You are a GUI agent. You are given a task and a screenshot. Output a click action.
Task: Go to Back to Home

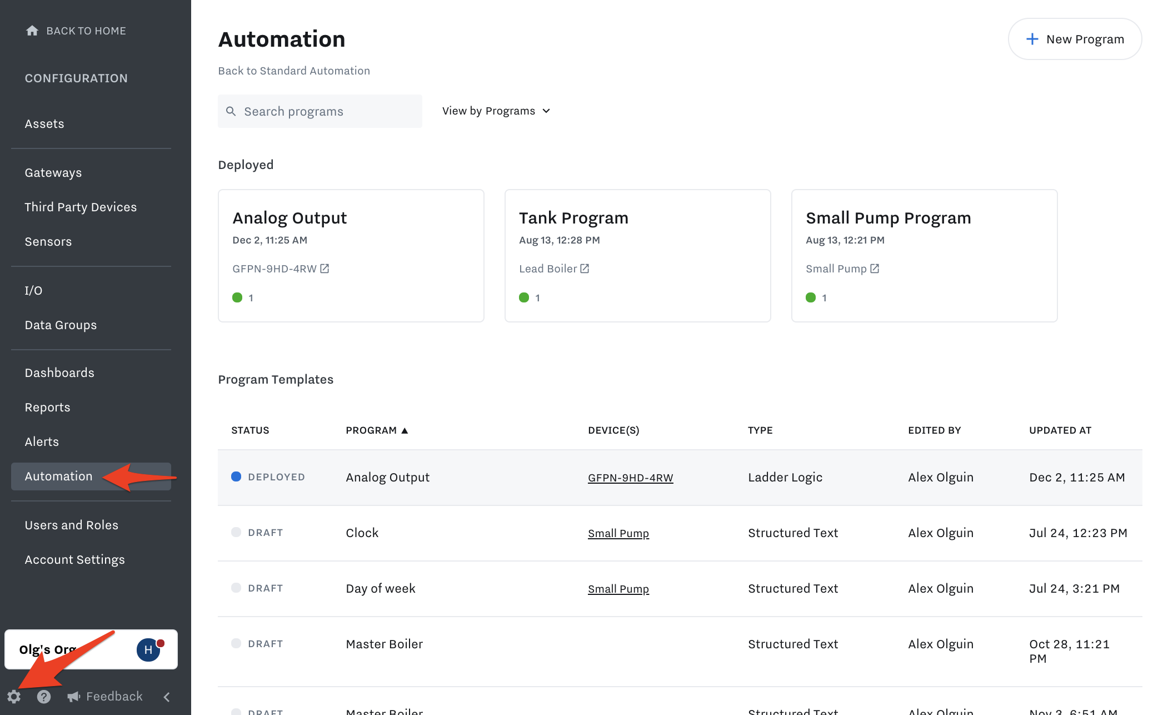[x=76, y=31]
